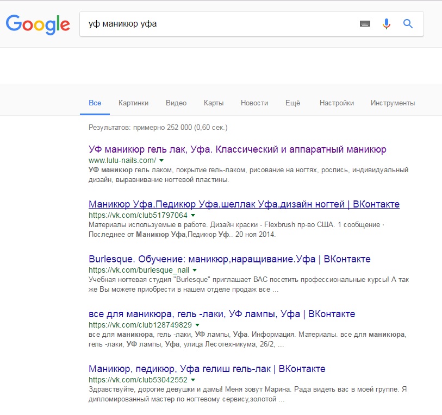This screenshot has height=415, width=442.
Task: Show search 'Инструменты'
Action: 393,103
